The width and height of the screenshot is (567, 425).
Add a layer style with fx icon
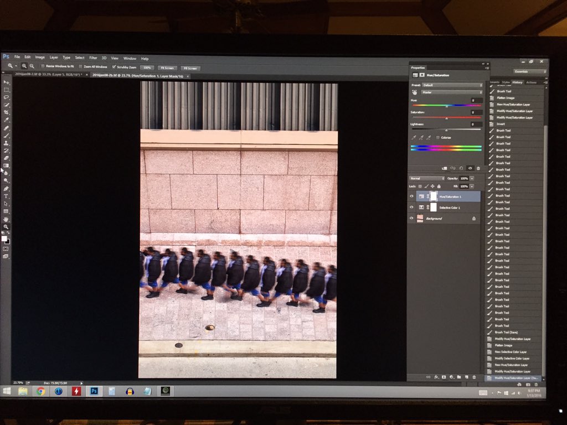pyautogui.click(x=436, y=377)
